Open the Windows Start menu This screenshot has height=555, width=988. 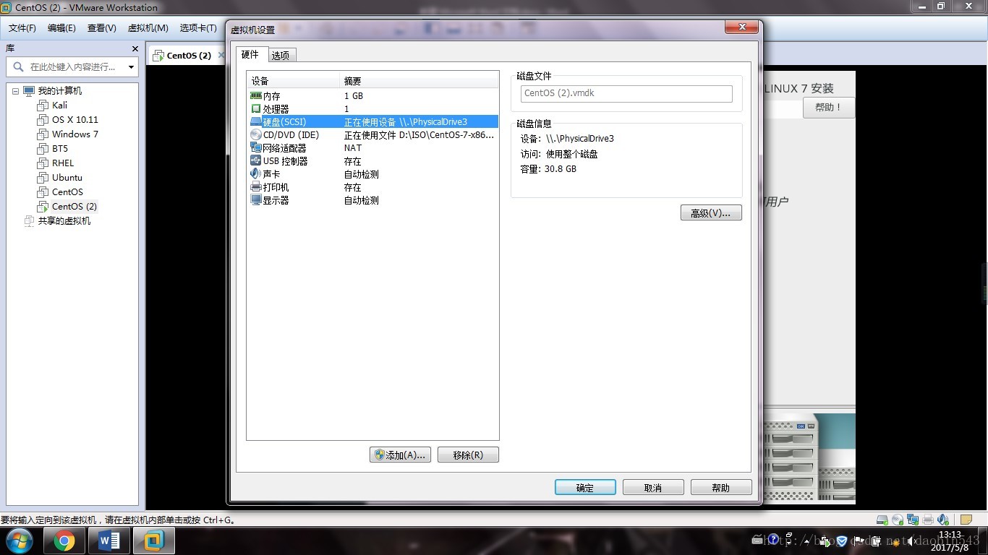(19, 541)
